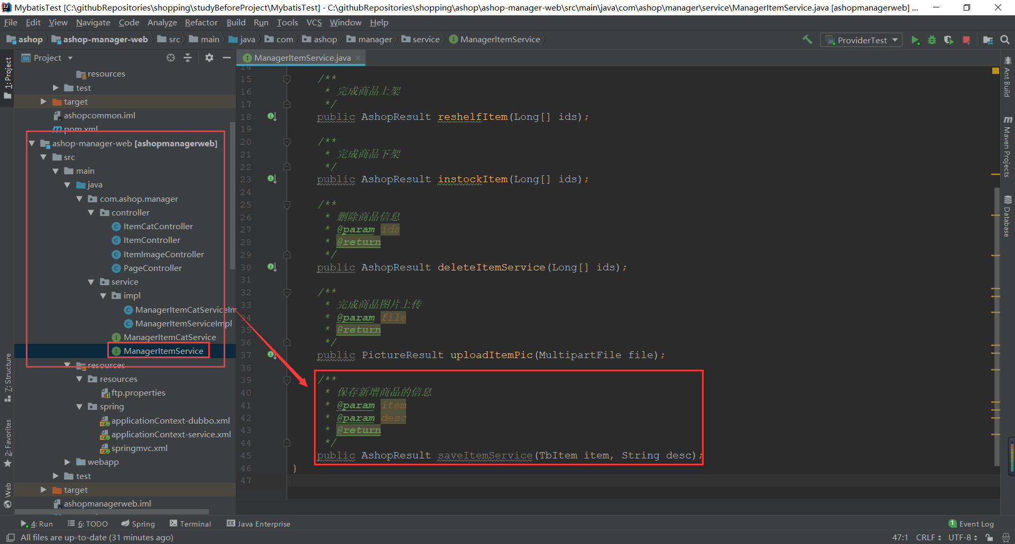
Task: Open the 6: TODO tool window
Action: [x=88, y=524]
